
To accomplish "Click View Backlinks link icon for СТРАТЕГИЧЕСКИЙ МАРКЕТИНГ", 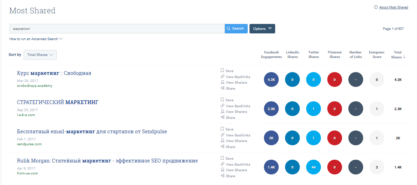I will [x=222, y=106].
